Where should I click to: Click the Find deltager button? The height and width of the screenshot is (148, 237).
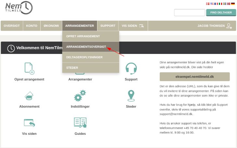[x=221, y=13]
